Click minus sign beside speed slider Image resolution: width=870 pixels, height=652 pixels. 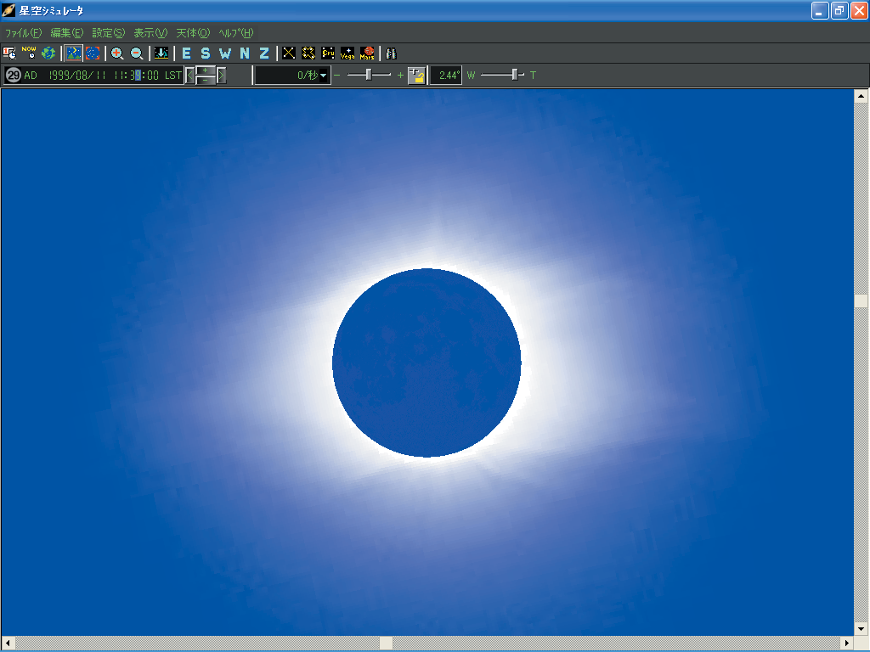[336, 75]
